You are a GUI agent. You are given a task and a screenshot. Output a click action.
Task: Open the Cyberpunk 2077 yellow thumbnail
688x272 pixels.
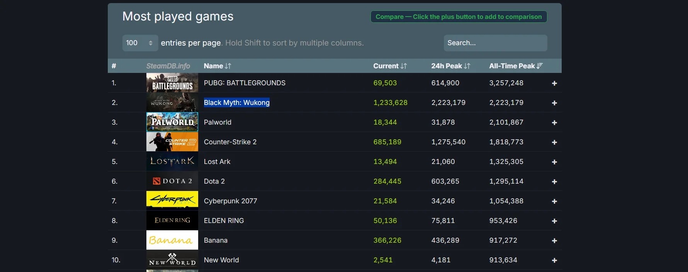pos(172,201)
